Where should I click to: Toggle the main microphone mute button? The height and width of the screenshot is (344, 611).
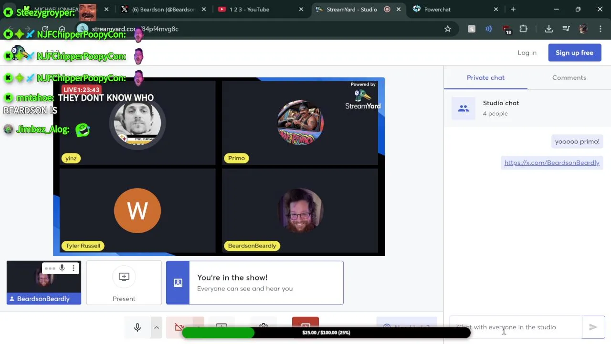pyautogui.click(x=137, y=327)
